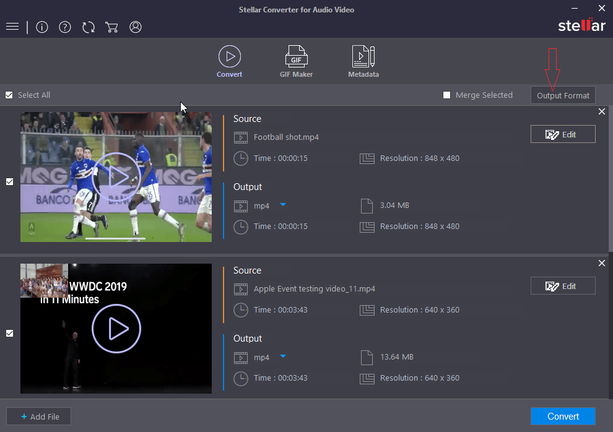Select the Convert tool
This screenshot has height=432, width=613.
(x=230, y=61)
